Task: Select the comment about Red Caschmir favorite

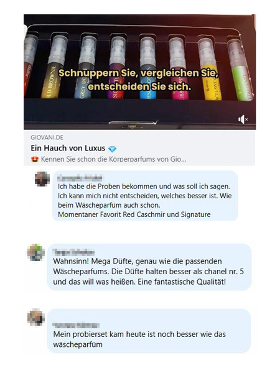Action: pyautogui.click(x=145, y=196)
